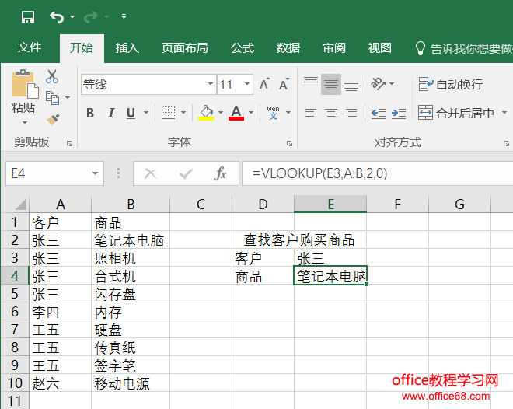Toggle Bold formatting

point(90,113)
